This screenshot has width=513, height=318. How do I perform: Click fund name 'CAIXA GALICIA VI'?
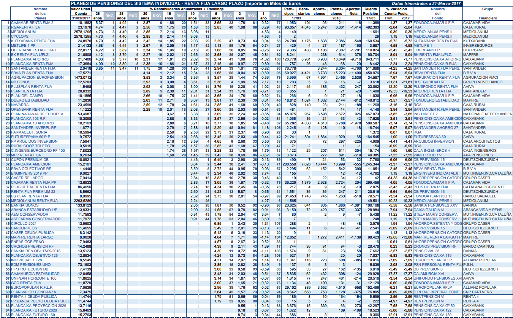click(429, 210)
